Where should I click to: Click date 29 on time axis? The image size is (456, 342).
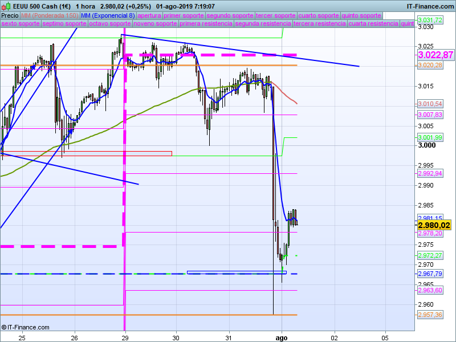click(125, 338)
